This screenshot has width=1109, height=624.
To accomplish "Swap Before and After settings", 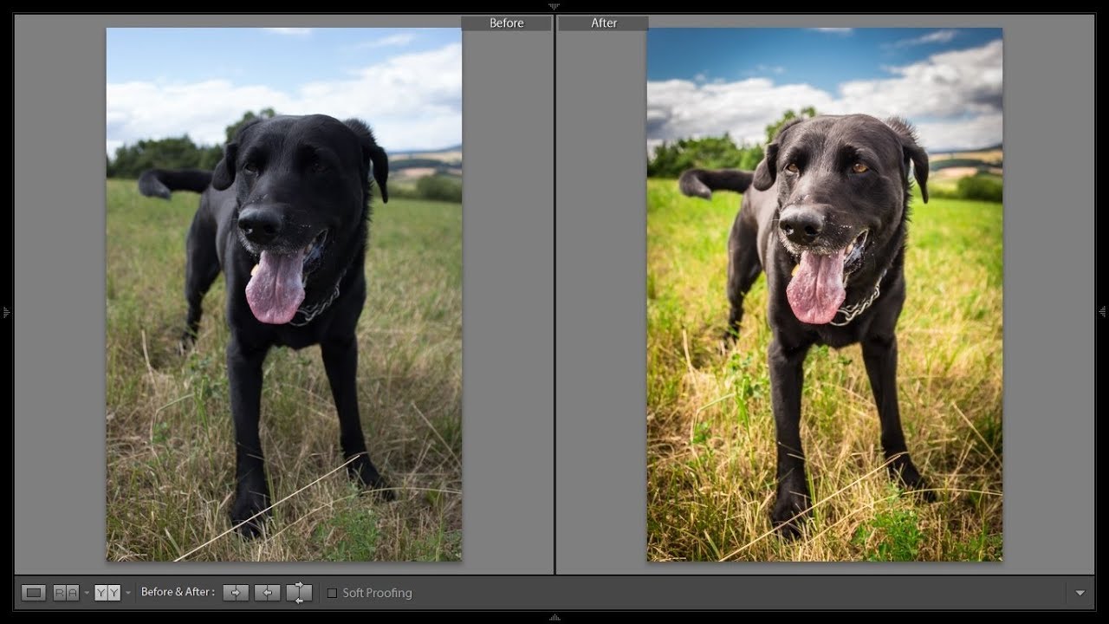I will [x=299, y=593].
